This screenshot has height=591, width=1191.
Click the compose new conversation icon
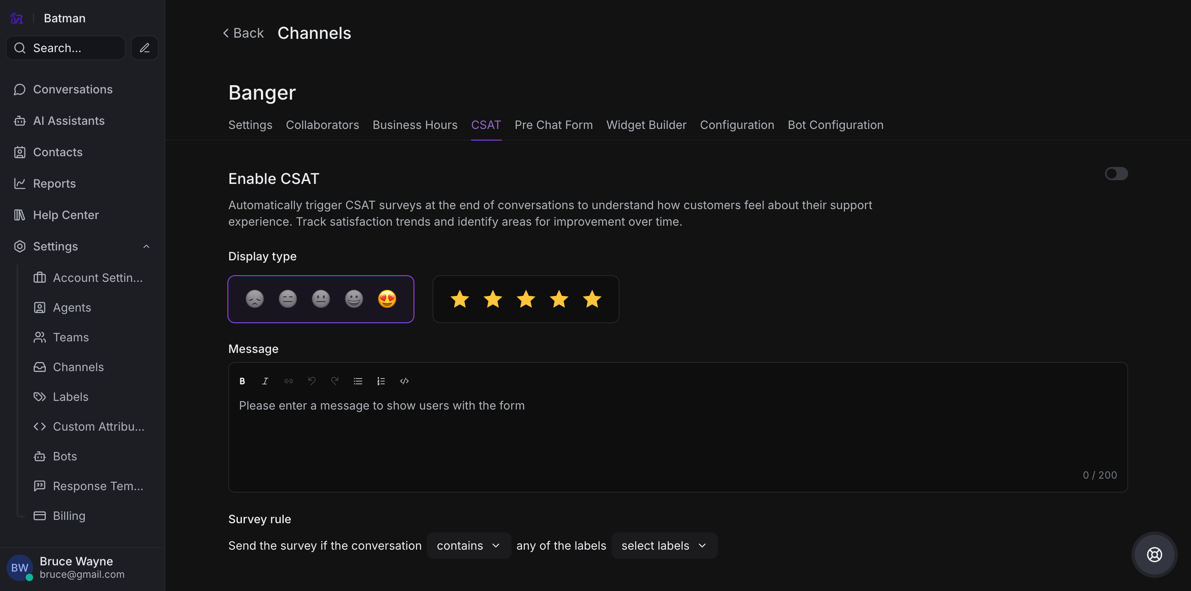pyautogui.click(x=145, y=48)
